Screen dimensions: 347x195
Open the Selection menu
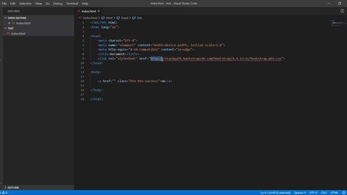pos(25,4)
